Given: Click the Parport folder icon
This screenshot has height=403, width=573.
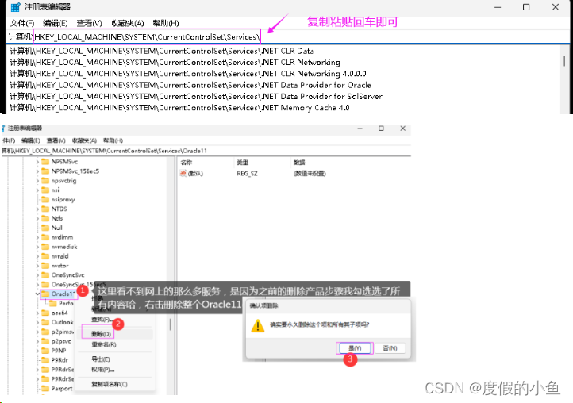Looking at the screenshot, I should 45,389.
